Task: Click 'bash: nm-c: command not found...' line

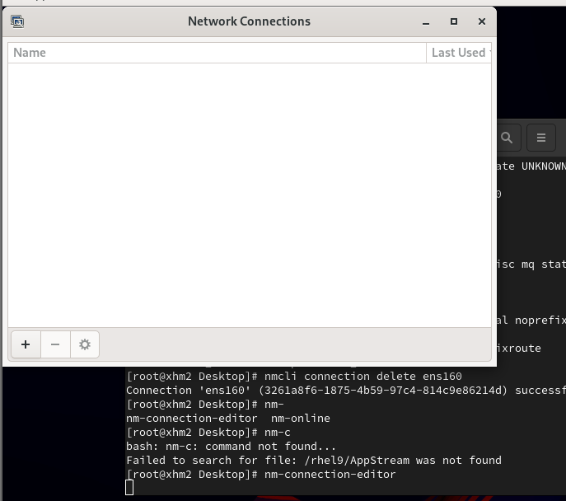Action: pos(231,446)
